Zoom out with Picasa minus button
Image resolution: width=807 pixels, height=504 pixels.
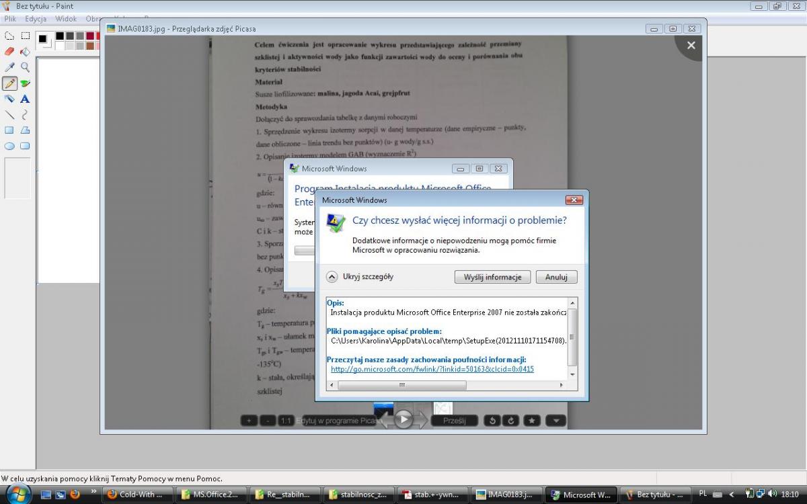(268, 421)
